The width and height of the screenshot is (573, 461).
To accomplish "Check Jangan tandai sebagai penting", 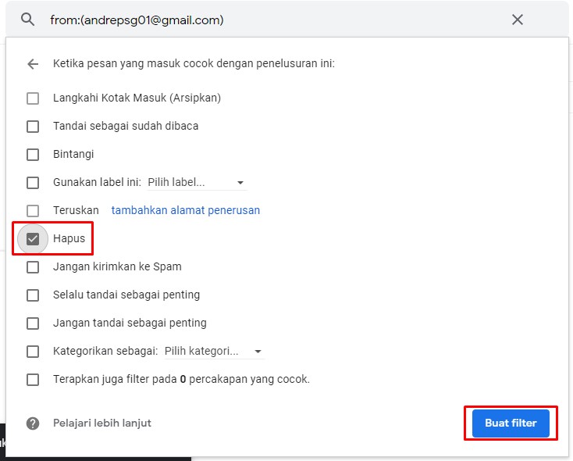I will click(33, 323).
